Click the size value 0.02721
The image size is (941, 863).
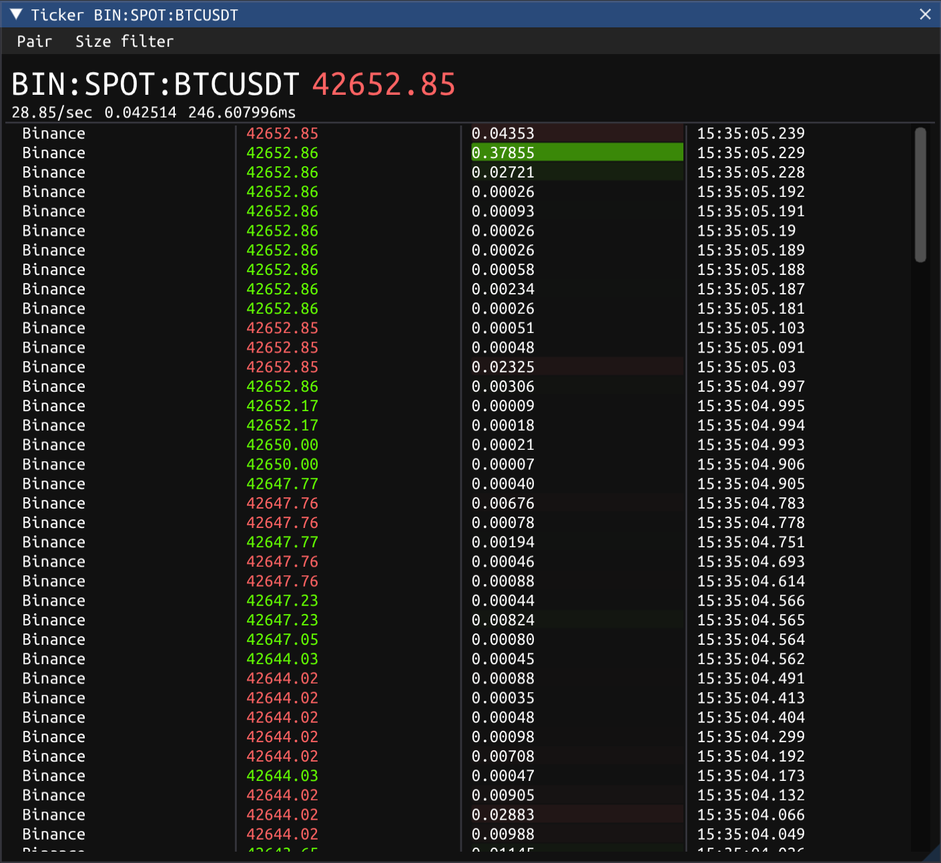point(503,172)
